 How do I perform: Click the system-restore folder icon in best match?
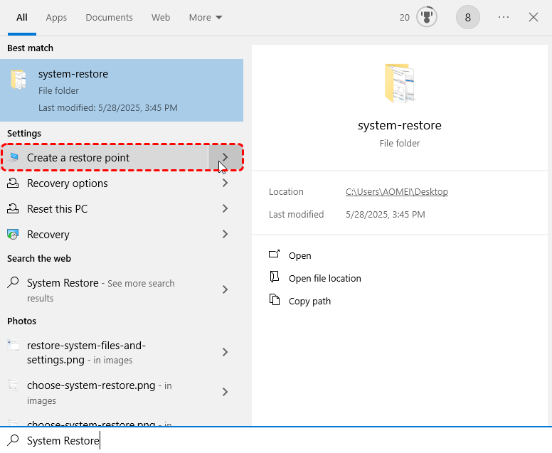tap(18, 79)
